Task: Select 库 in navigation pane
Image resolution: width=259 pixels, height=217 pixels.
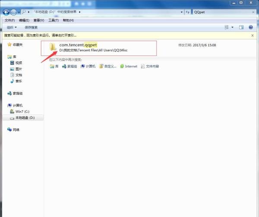Action: click(14, 57)
